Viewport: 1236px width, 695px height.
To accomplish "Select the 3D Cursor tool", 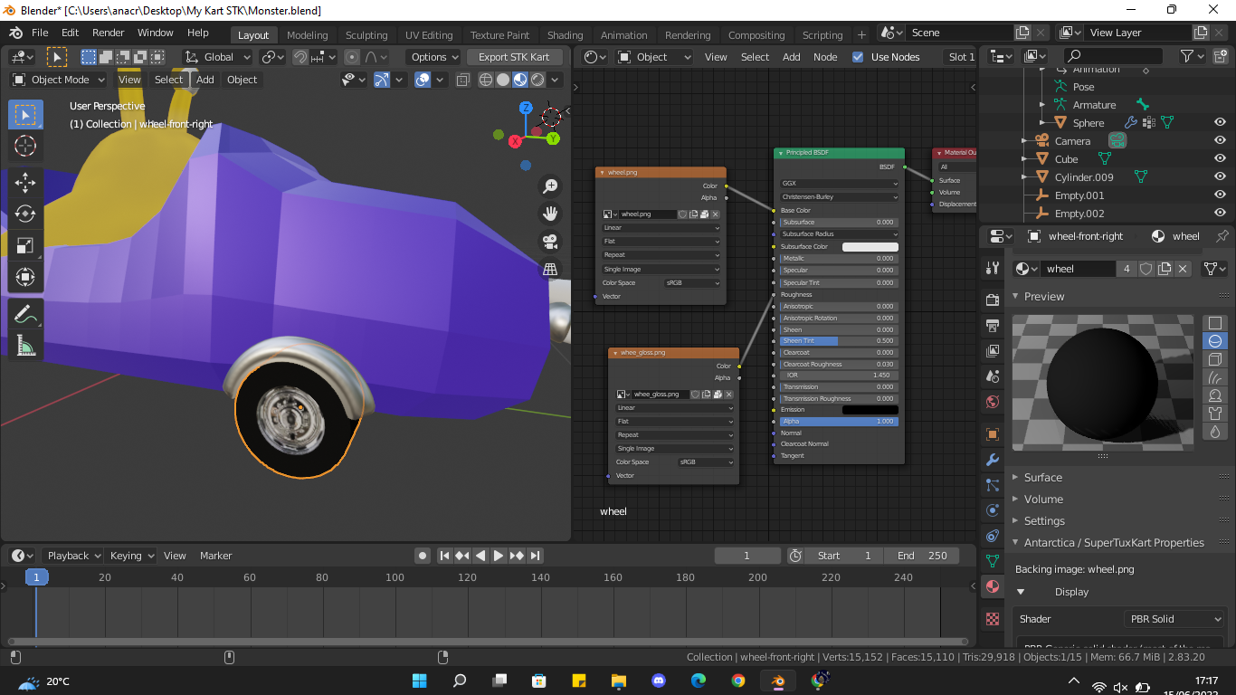I will pos(25,146).
